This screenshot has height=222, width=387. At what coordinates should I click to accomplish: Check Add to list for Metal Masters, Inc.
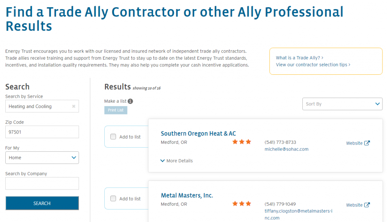[x=113, y=199]
